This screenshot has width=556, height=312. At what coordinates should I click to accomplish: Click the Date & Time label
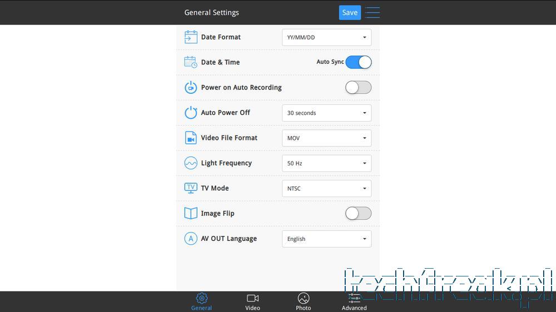click(220, 62)
